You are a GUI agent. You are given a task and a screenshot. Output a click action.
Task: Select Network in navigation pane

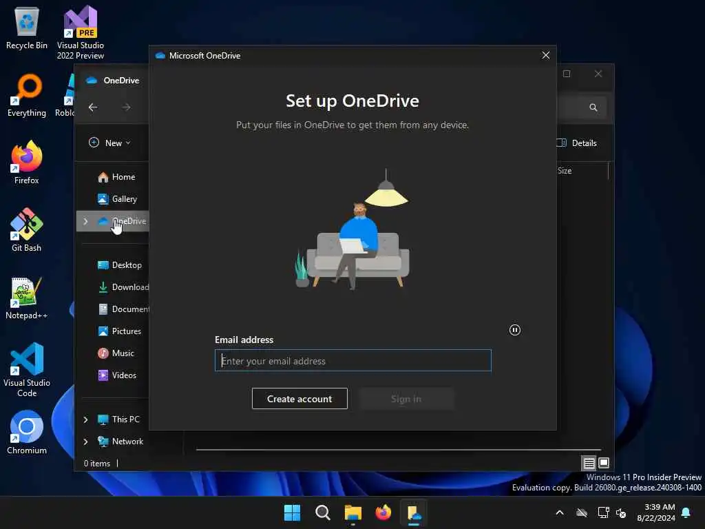pyautogui.click(x=120, y=442)
